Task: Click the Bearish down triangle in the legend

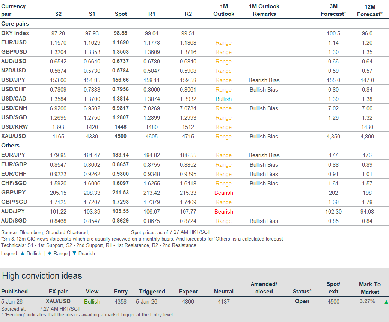Action: tap(74, 254)
